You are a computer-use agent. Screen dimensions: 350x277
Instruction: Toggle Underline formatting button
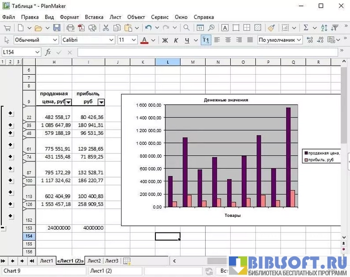point(186,40)
